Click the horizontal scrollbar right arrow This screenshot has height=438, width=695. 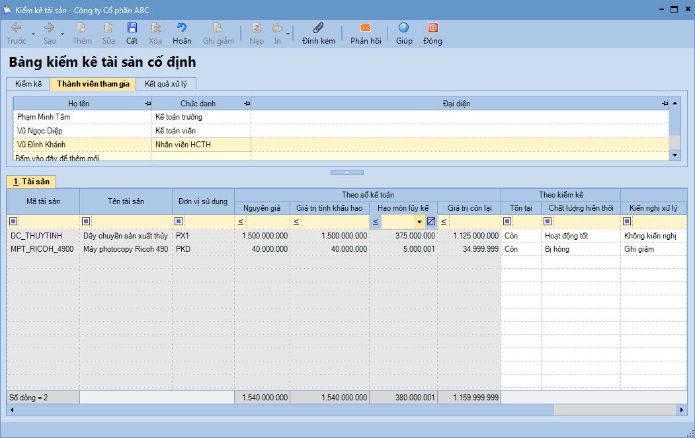(682, 410)
